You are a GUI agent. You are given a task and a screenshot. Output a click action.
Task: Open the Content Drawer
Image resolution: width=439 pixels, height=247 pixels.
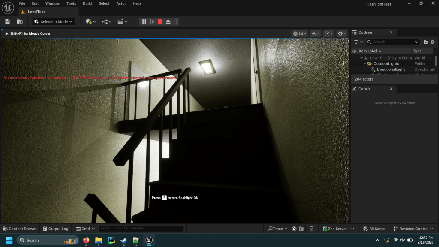click(x=20, y=229)
